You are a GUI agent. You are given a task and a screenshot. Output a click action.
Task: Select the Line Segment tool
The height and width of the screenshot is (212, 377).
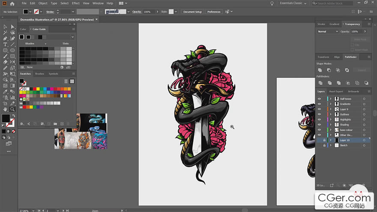pyautogui.click(x=12, y=45)
